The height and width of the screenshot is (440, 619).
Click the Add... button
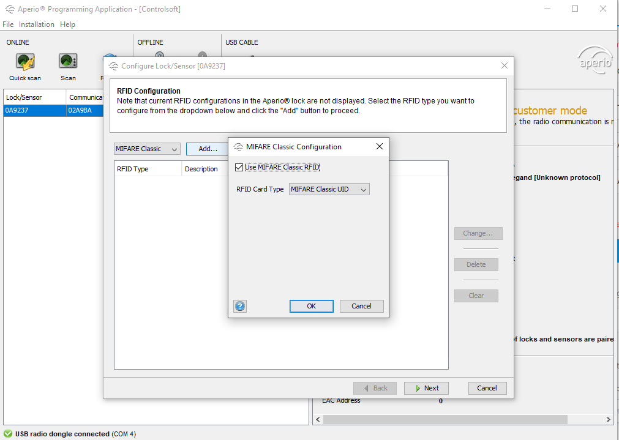point(208,149)
